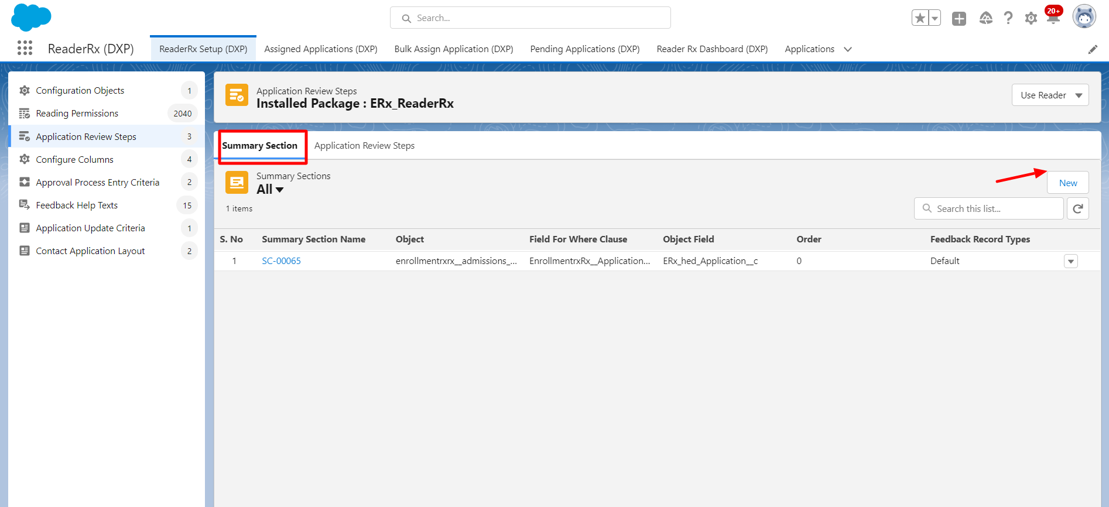The image size is (1109, 507).
Task: Click the New button
Action: 1067,183
